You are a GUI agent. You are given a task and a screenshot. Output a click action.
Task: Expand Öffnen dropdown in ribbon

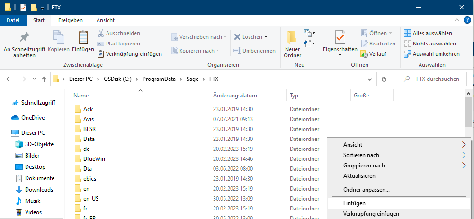(x=390, y=33)
